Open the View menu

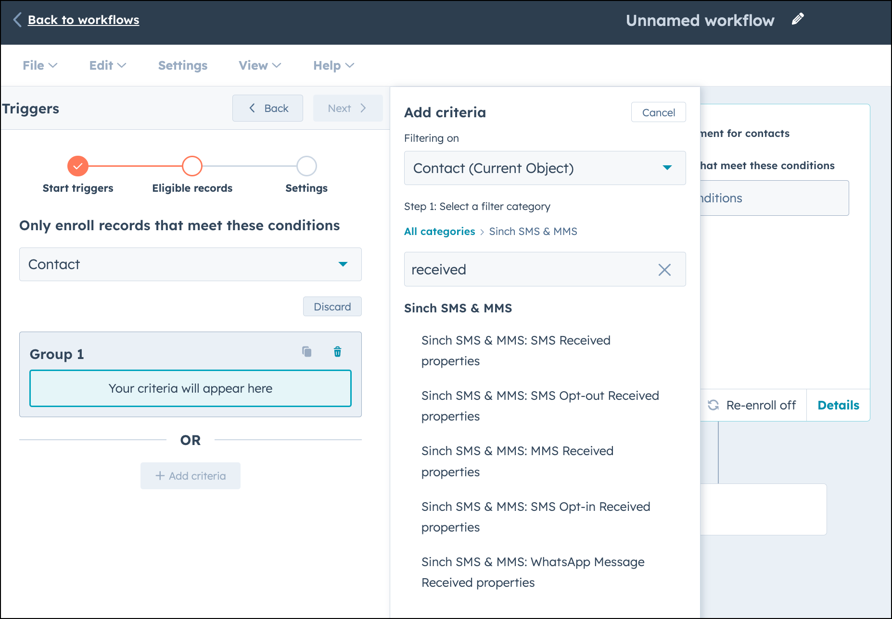(x=260, y=65)
